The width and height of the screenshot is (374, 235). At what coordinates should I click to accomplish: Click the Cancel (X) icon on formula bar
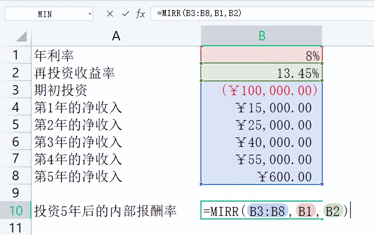click(x=110, y=14)
